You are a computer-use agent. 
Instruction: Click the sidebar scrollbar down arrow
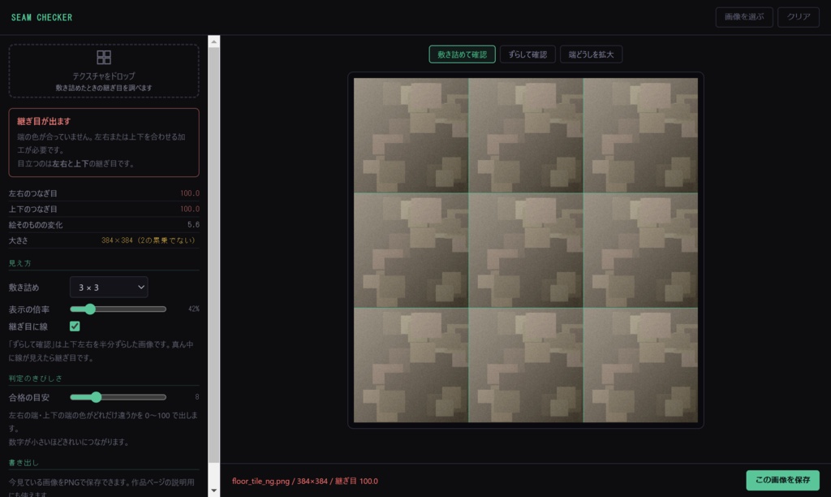coord(213,491)
